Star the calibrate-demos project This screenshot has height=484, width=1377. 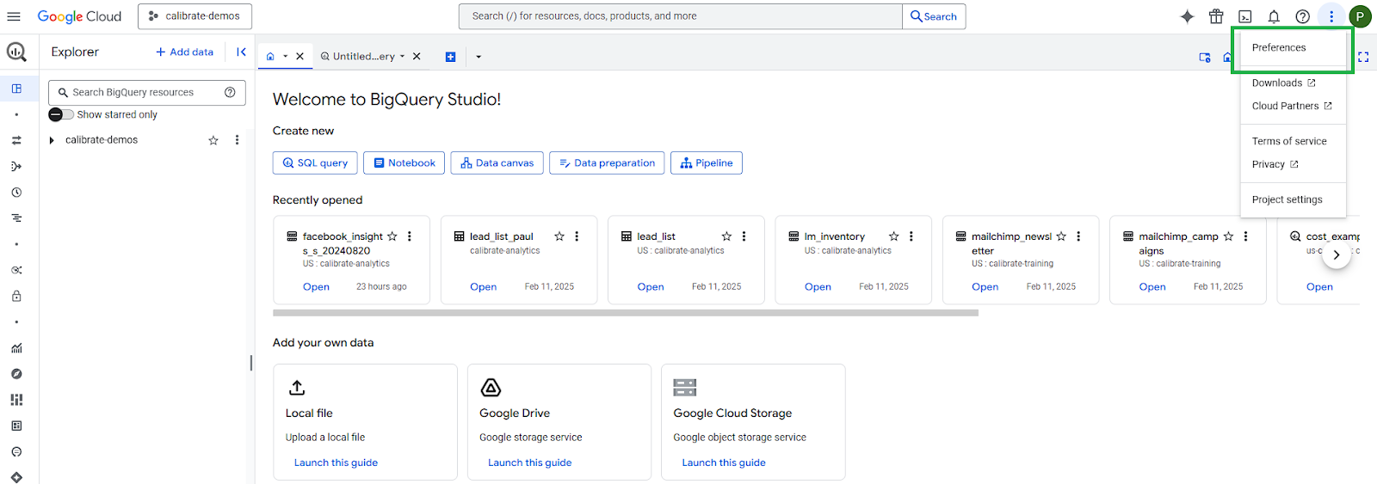[x=213, y=140]
